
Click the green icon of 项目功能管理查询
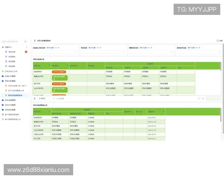(x=6, y=95)
